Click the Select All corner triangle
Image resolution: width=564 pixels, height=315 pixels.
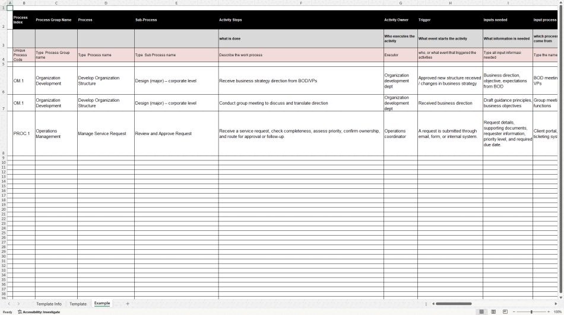coord(4,3)
